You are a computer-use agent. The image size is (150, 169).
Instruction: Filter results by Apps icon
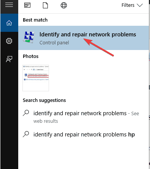click(x=27, y=5)
